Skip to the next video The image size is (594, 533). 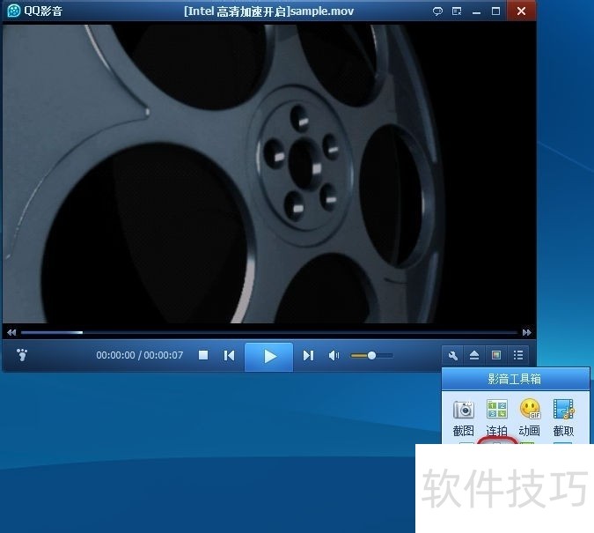click(x=308, y=356)
